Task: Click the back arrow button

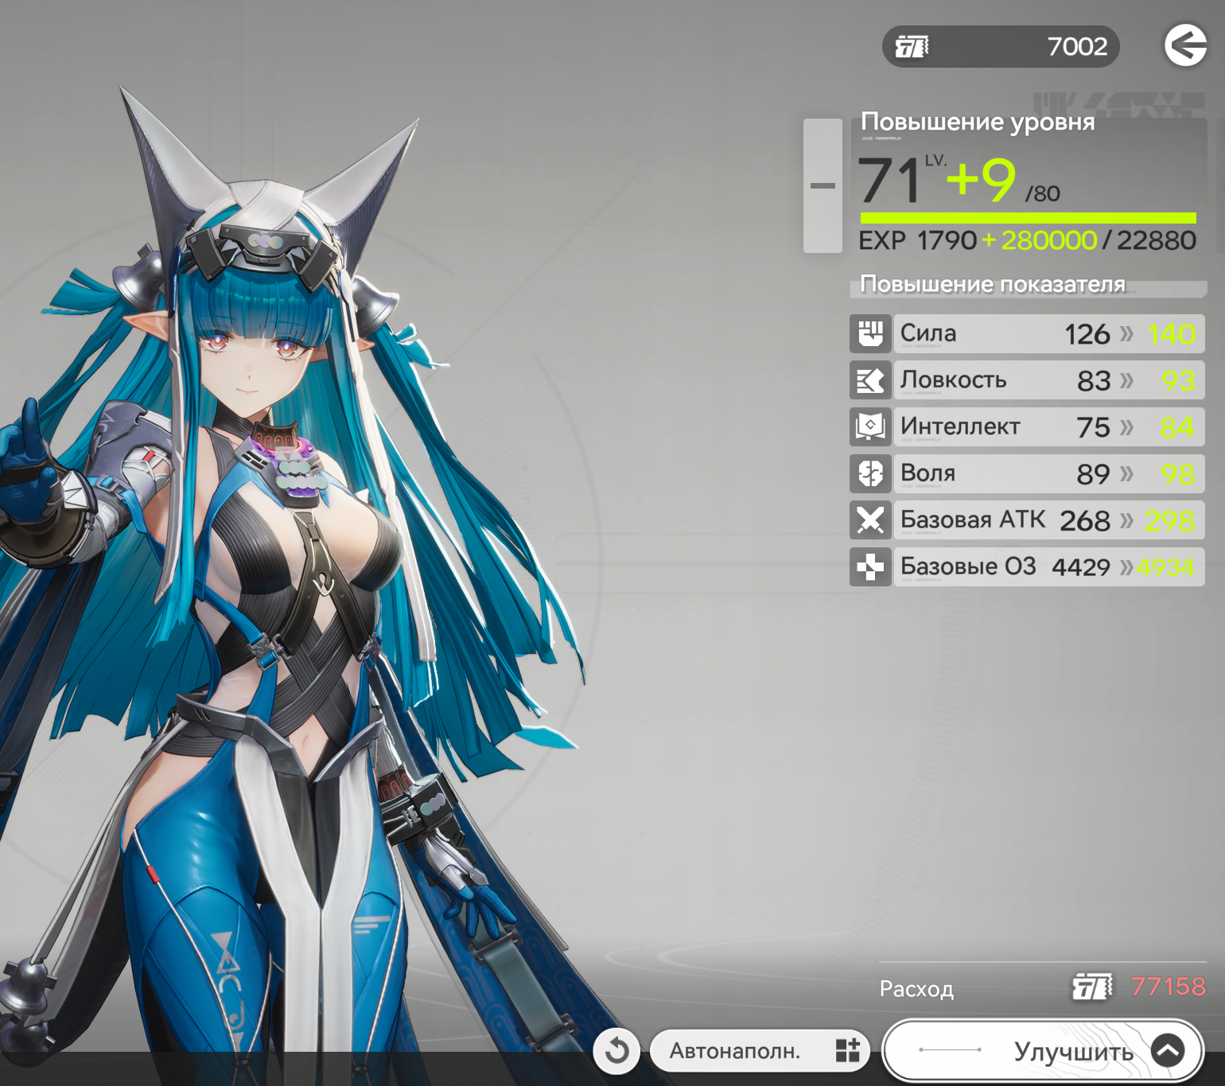Action: click(x=1185, y=45)
